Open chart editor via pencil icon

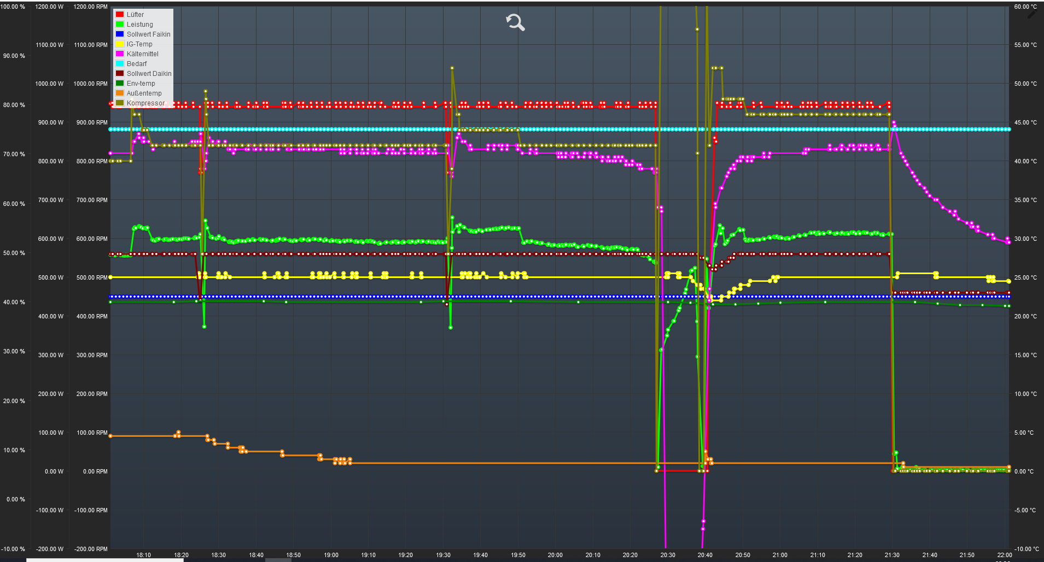[1031, 14]
